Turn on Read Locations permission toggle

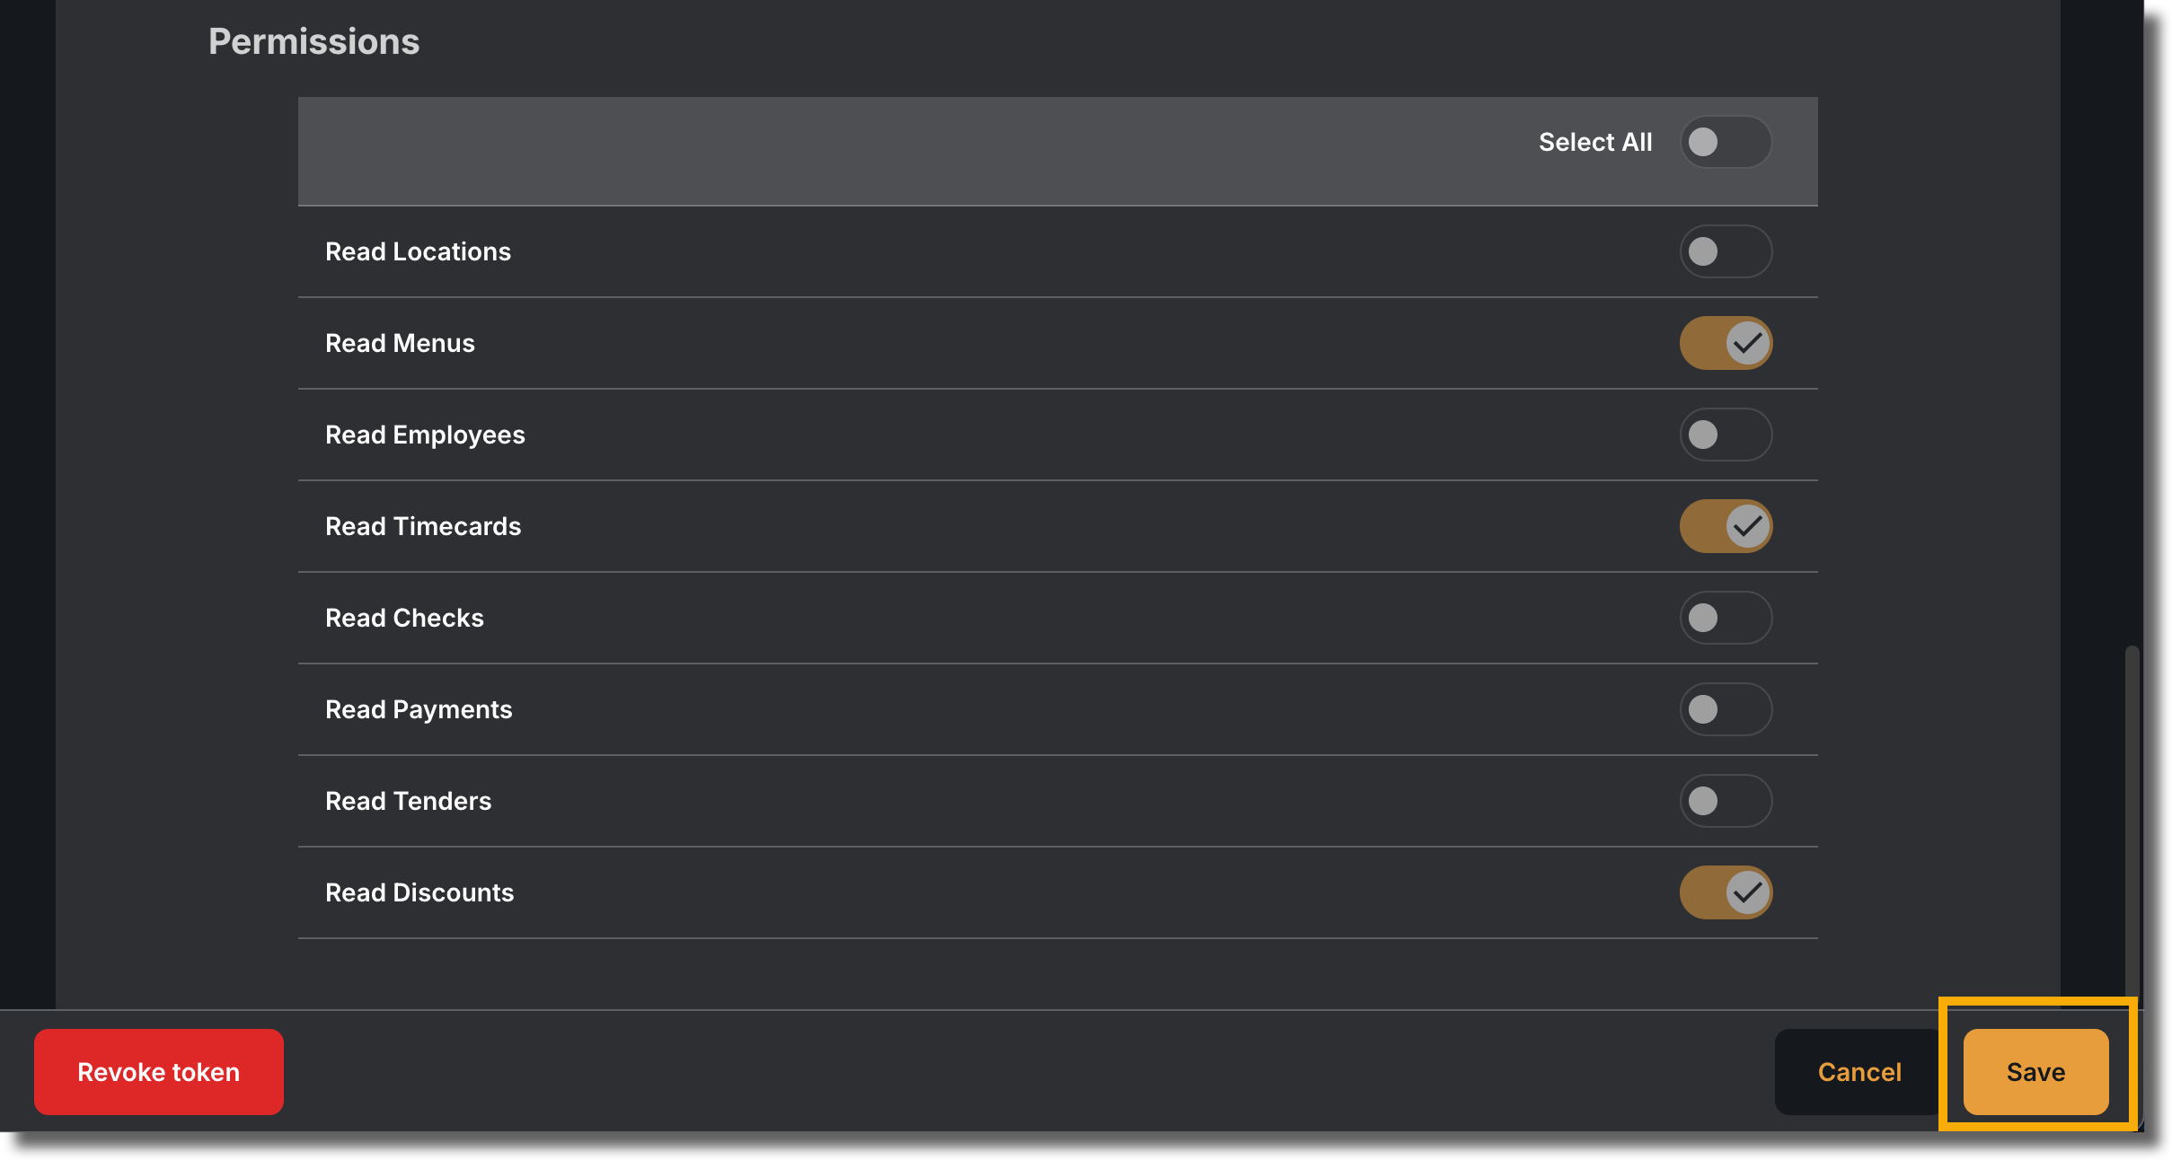pos(1726,251)
